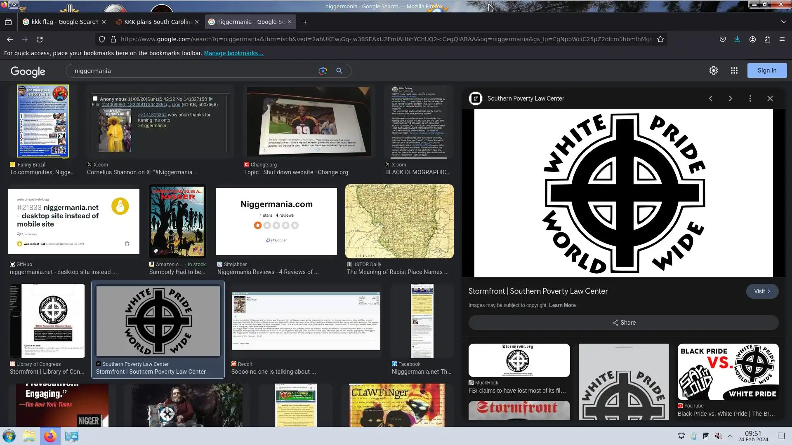
Task: Show next image in preview panel
Action: coord(730,98)
